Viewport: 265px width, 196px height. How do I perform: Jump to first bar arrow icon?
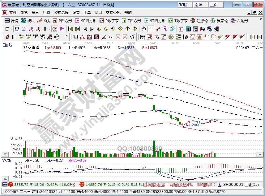click(71, 29)
